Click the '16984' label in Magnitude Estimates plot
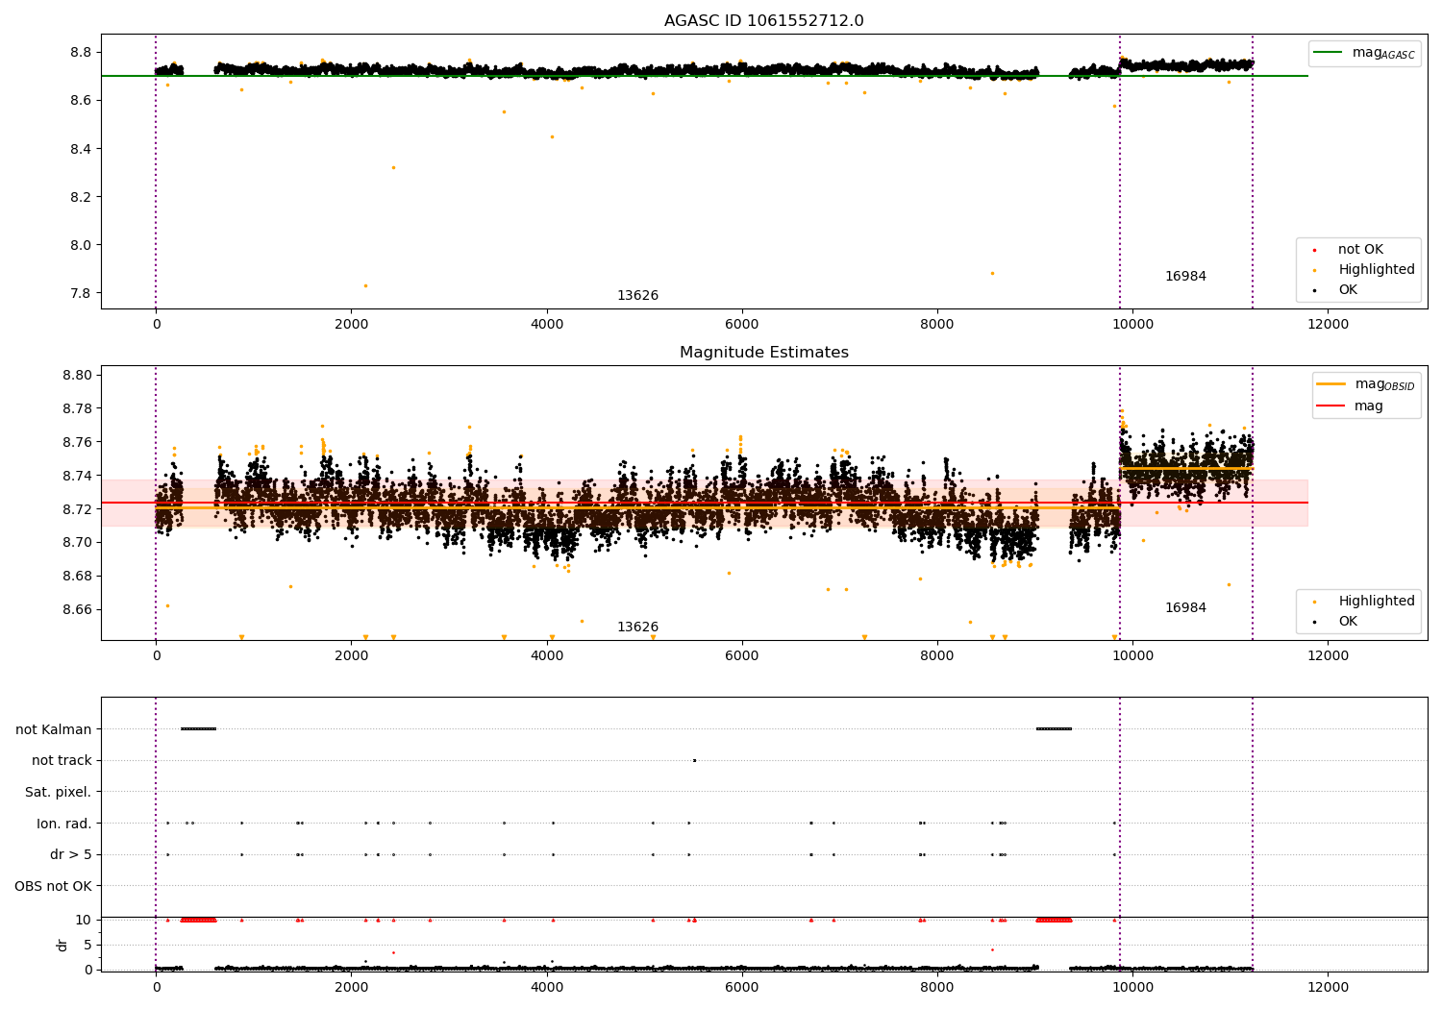The image size is (1442, 1009). point(1185,608)
